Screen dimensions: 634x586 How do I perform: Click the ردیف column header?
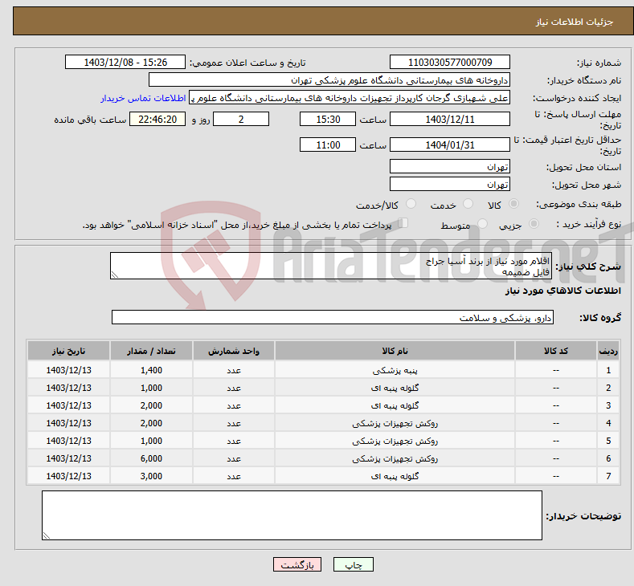pyautogui.click(x=608, y=351)
